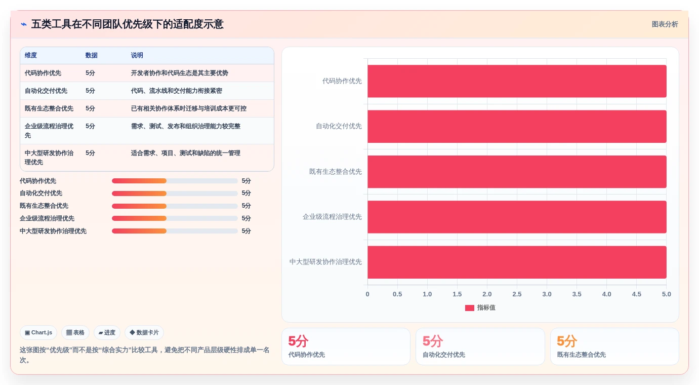Toggle the 指标值 legend swatch
Viewport: 699px width, 385px height.
click(470, 308)
